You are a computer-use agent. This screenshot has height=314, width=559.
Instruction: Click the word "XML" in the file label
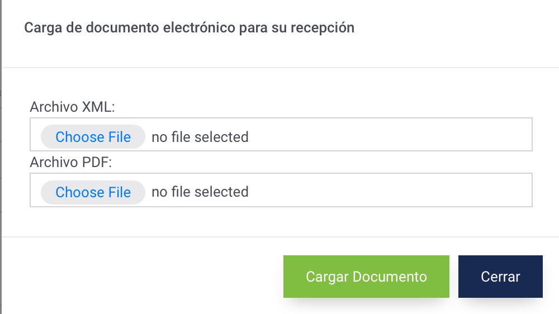pos(97,107)
